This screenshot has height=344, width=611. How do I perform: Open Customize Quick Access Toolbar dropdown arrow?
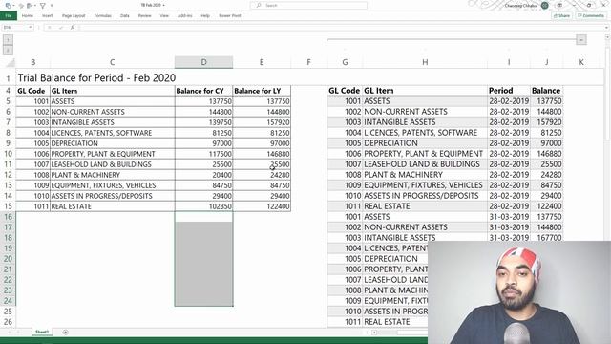[52, 6]
